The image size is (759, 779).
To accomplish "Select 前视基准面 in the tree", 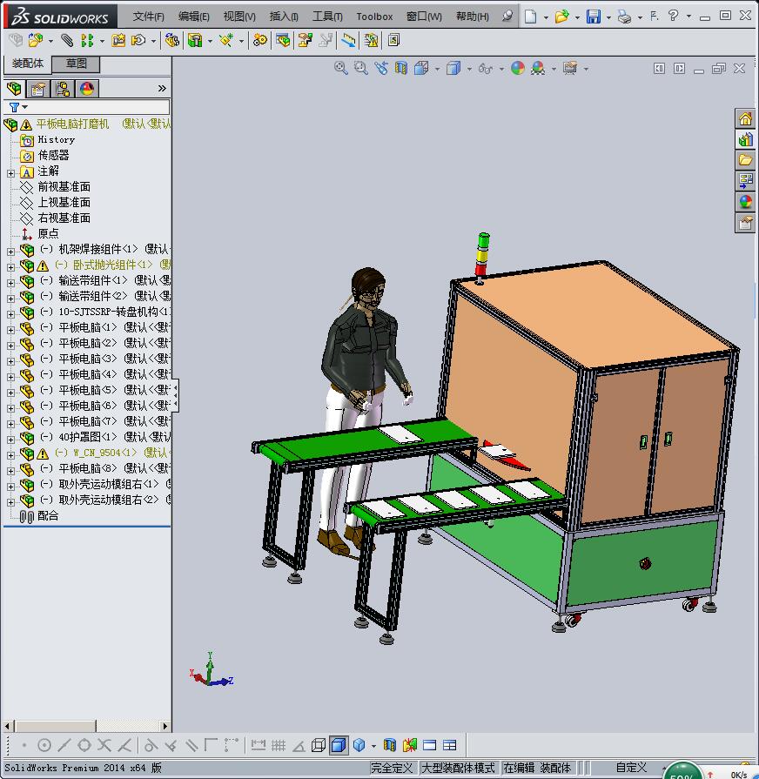I will click(64, 187).
